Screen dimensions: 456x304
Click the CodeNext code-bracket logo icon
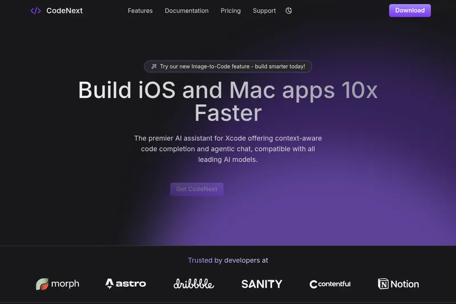click(x=36, y=11)
